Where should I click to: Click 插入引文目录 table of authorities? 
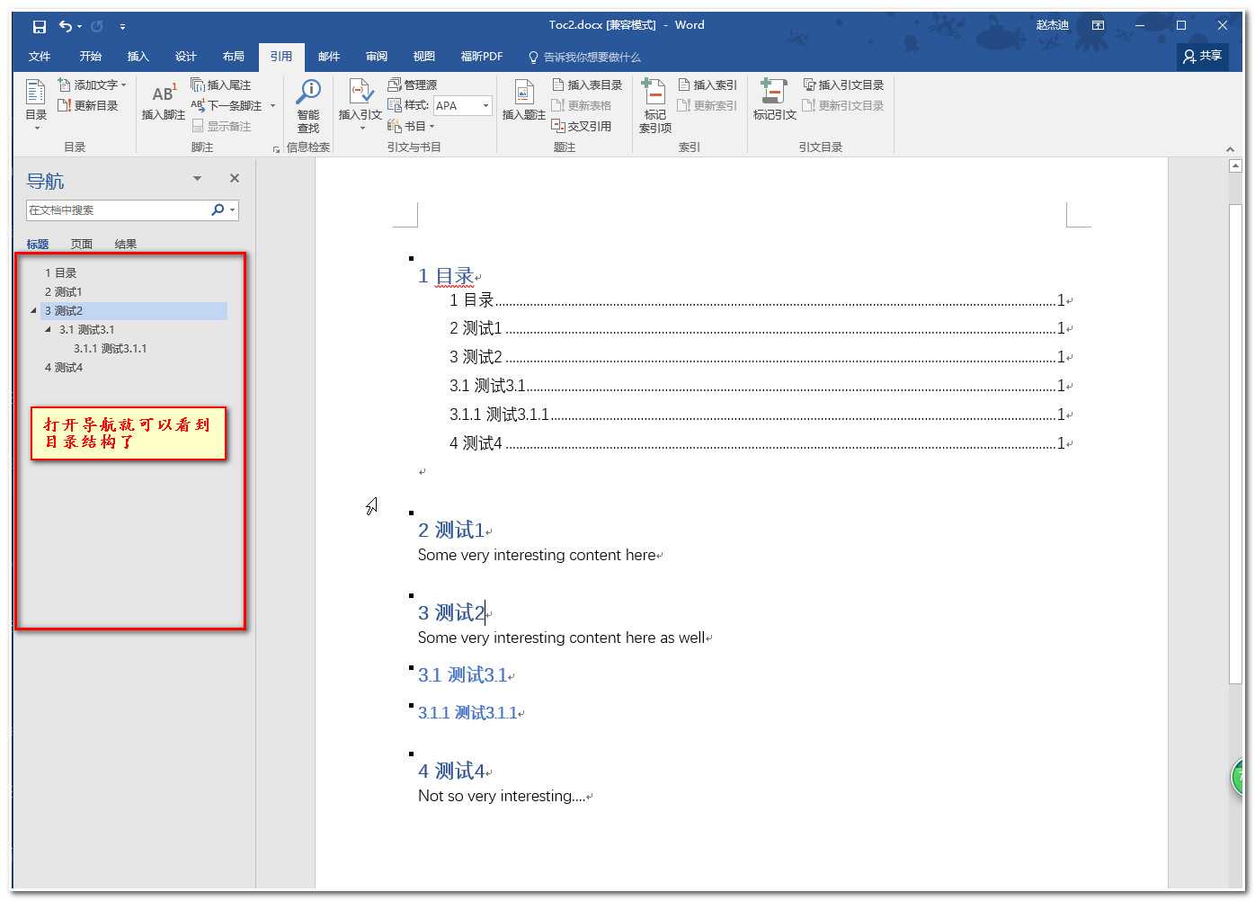tap(843, 85)
